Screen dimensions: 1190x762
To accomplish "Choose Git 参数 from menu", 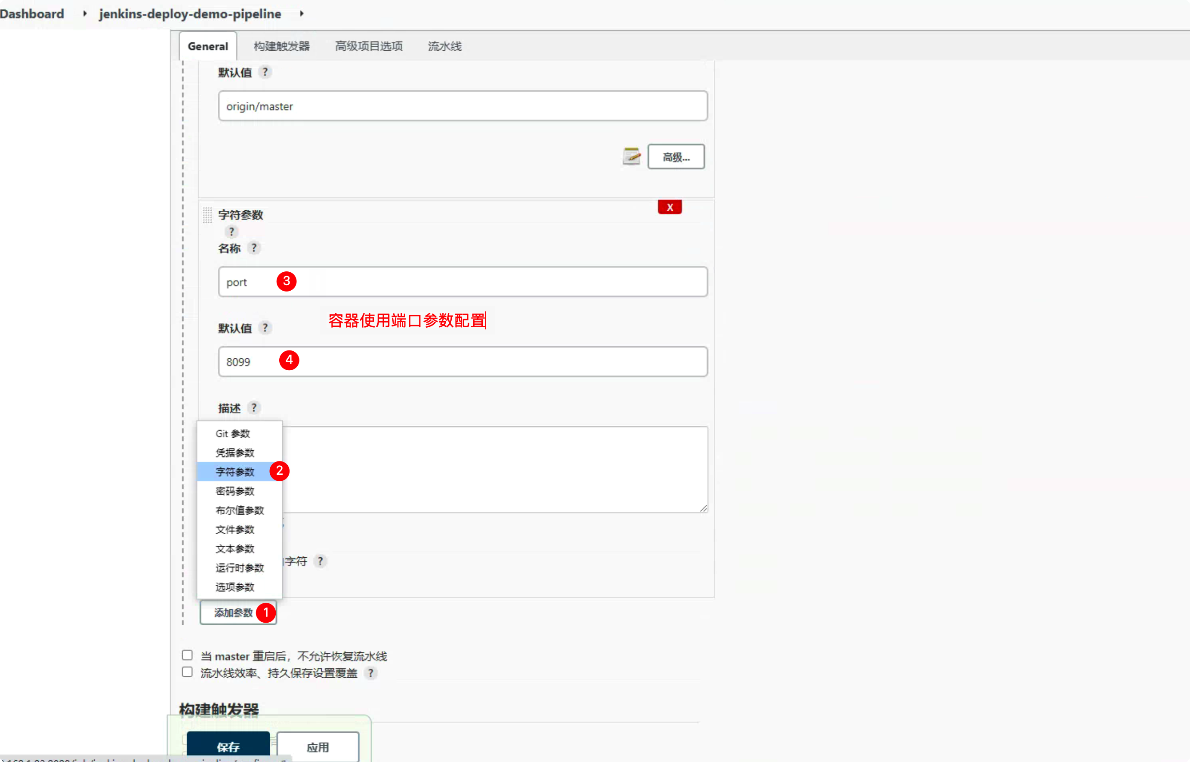I will point(240,434).
